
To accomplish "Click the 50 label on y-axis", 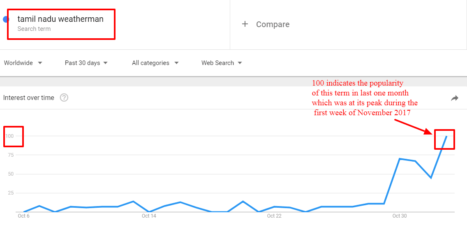I will [11, 174].
